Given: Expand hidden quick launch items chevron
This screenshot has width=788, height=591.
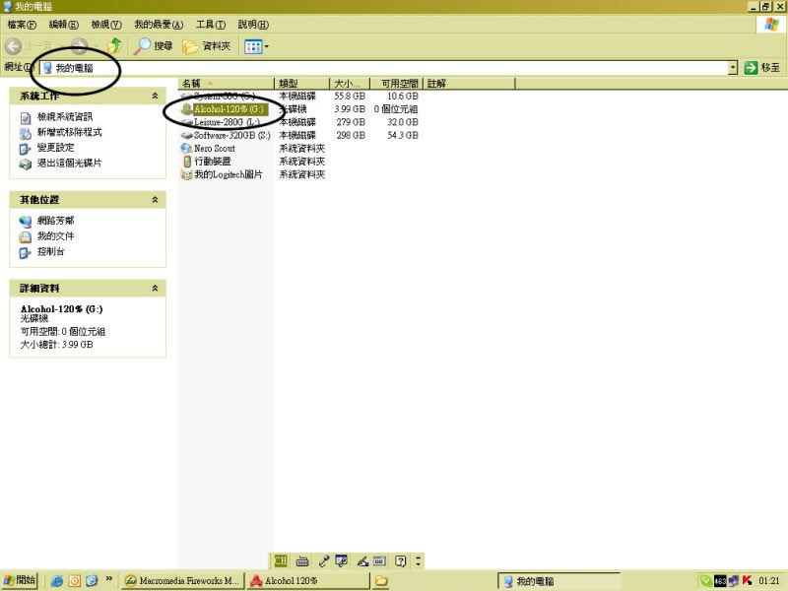Looking at the screenshot, I should (x=108, y=579).
